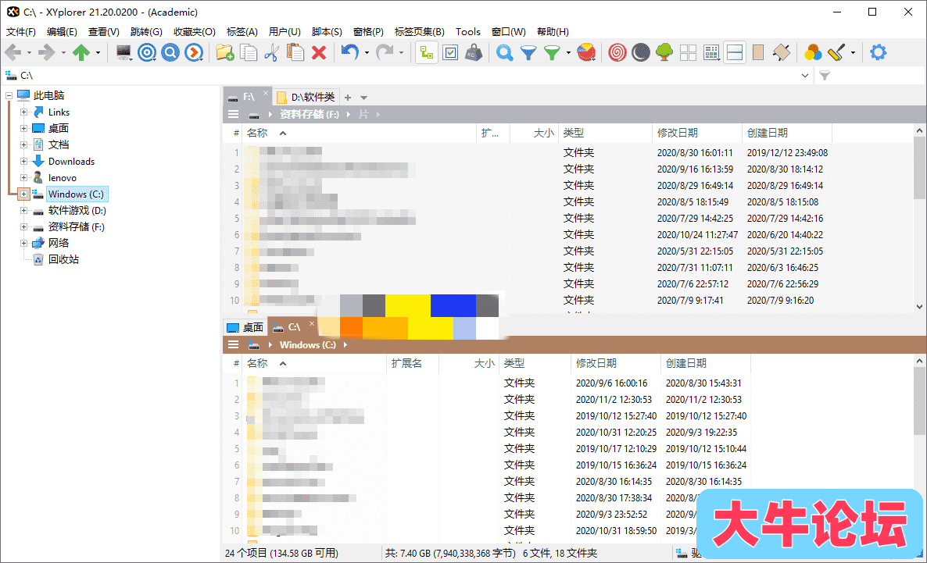Viewport: 927px width, 563px height.
Task: Go back with the Back arrow
Action: (13, 52)
